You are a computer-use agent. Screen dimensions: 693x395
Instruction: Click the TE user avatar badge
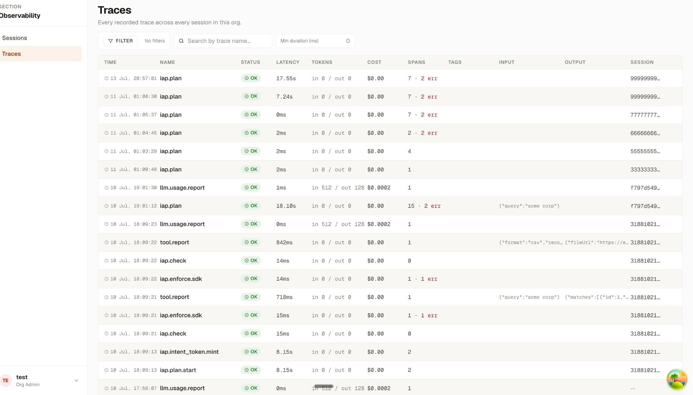coord(6,380)
